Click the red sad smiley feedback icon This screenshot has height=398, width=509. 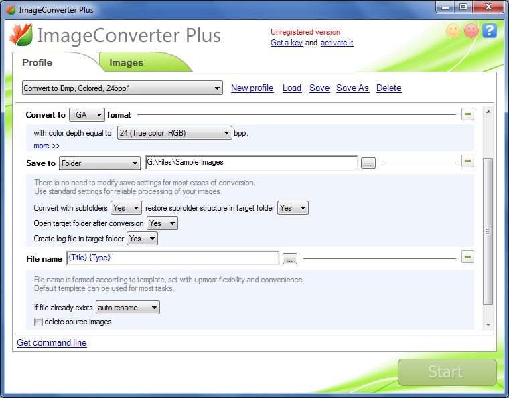click(471, 31)
